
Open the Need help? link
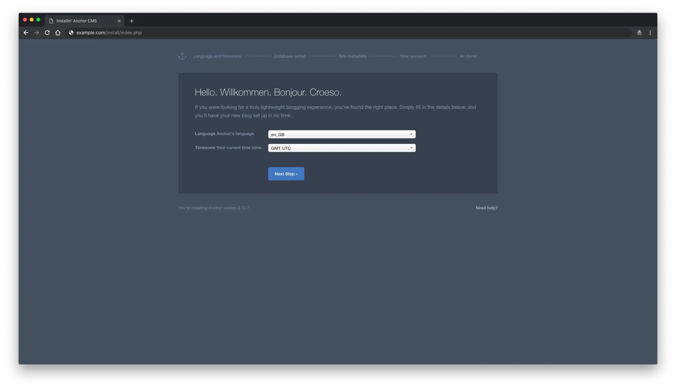(x=486, y=208)
